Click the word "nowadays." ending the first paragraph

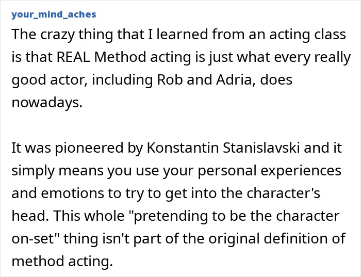47,102
